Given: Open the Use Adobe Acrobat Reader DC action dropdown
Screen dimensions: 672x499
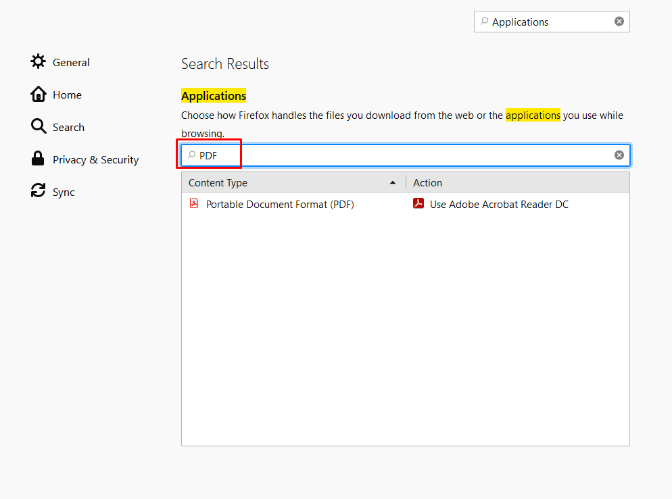Looking at the screenshot, I should 517,204.
